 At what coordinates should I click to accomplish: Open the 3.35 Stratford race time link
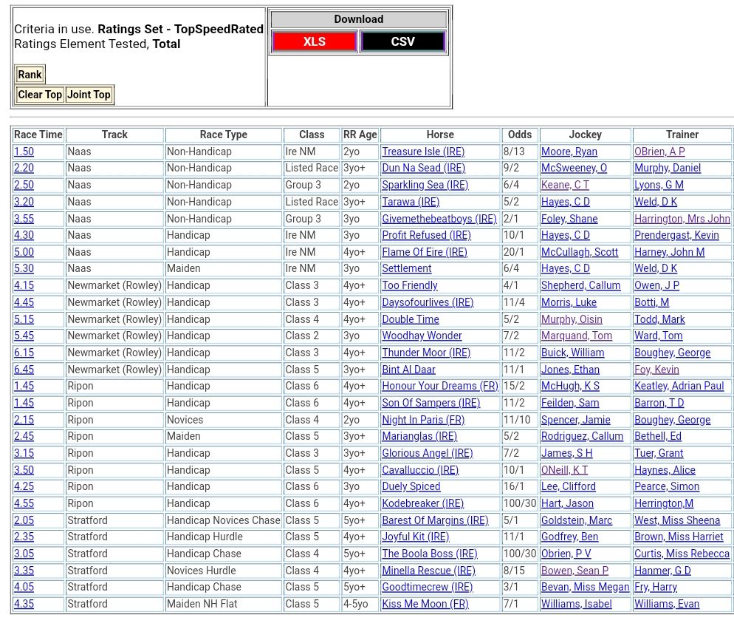click(24, 571)
